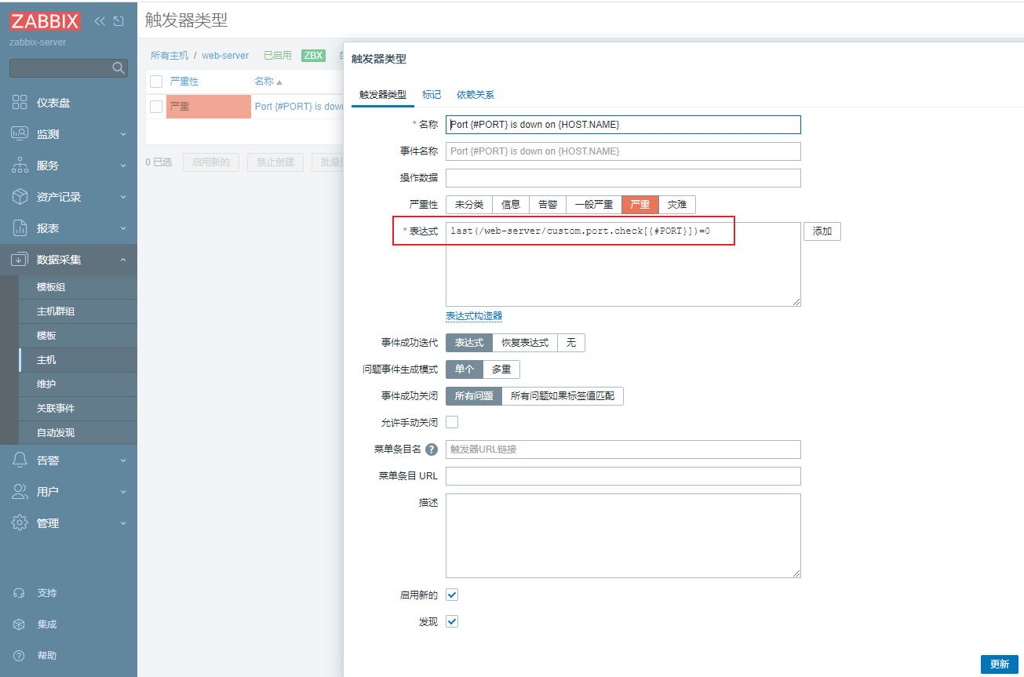The height and width of the screenshot is (677, 1024).
Task: Select 多重 problem event generation mode
Action: click(x=501, y=369)
